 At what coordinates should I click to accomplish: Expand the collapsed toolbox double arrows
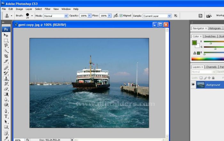pos(3,22)
